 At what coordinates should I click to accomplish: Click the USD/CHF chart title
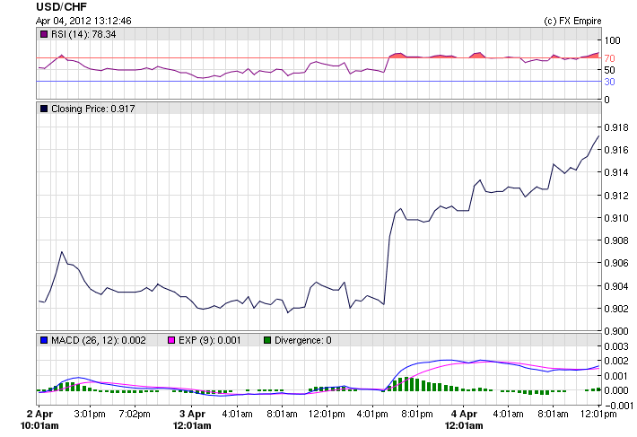pos(61,7)
